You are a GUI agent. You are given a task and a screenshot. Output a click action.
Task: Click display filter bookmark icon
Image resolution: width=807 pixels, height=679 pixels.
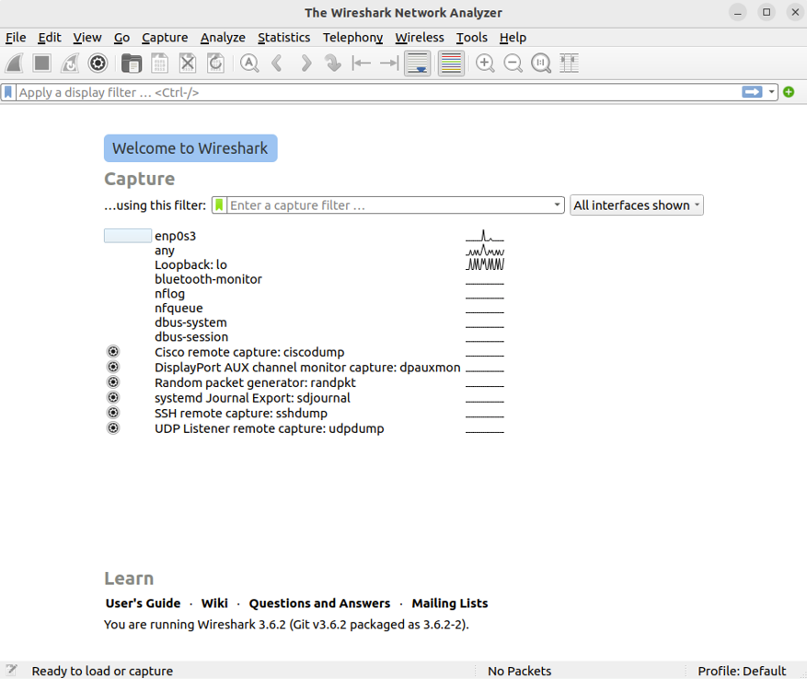point(8,92)
